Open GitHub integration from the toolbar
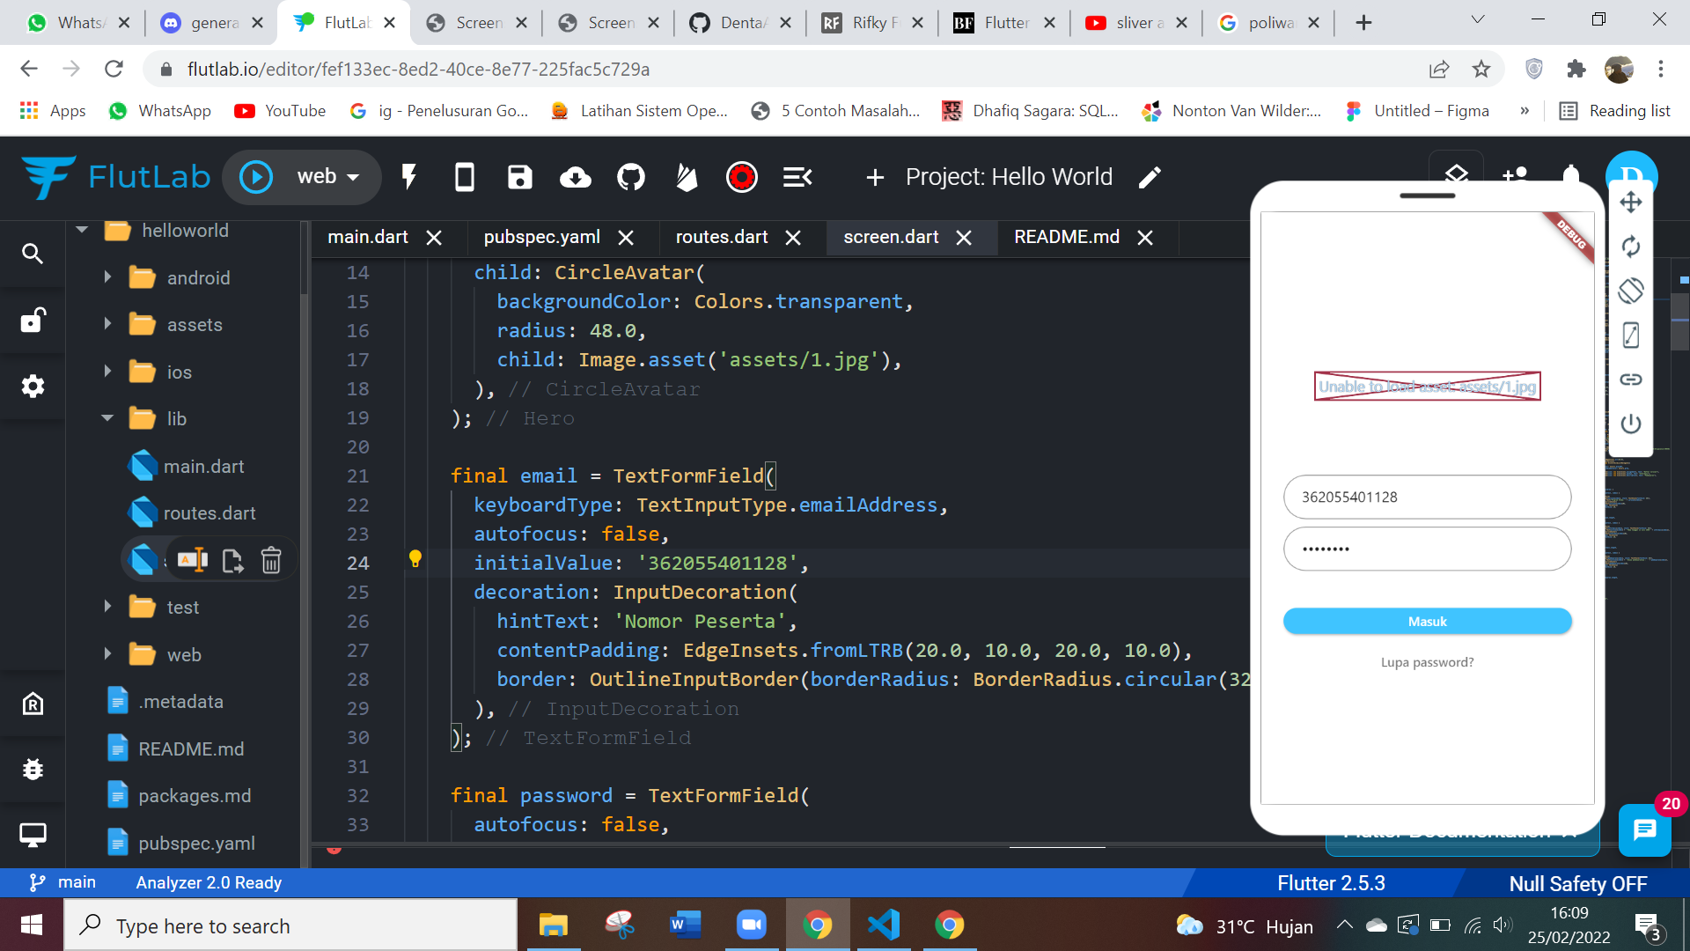The image size is (1690, 951). pos(630,177)
